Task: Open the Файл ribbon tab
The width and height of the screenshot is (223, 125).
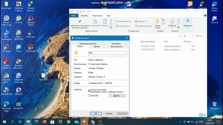Action: pos(74,16)
